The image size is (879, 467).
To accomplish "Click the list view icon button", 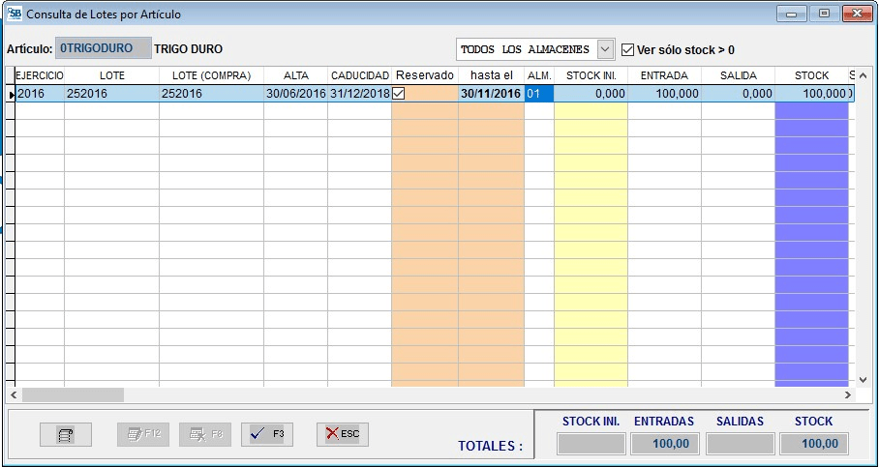I will tap(66, 435).
